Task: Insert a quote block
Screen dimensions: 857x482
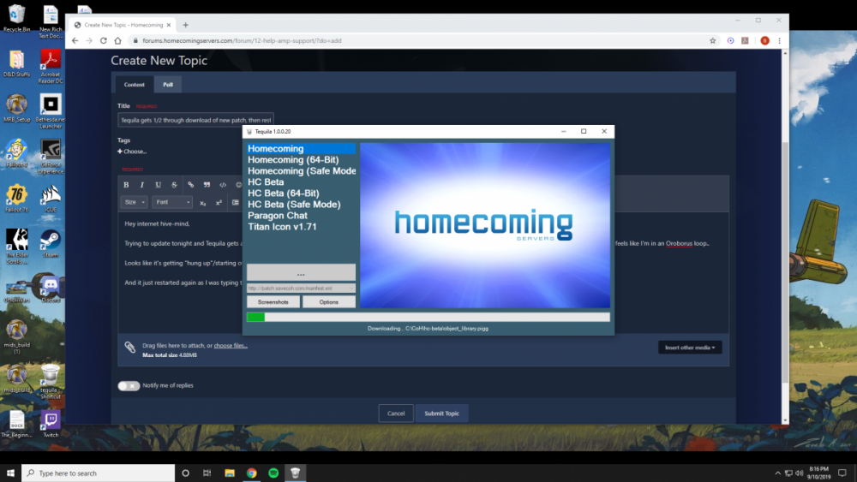Action: 207,185
